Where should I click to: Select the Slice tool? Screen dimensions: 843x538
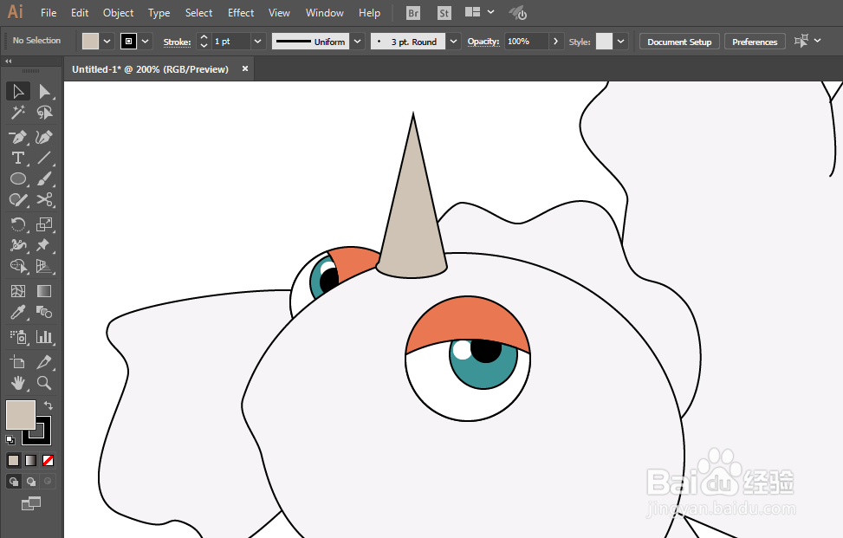point(44,362)
